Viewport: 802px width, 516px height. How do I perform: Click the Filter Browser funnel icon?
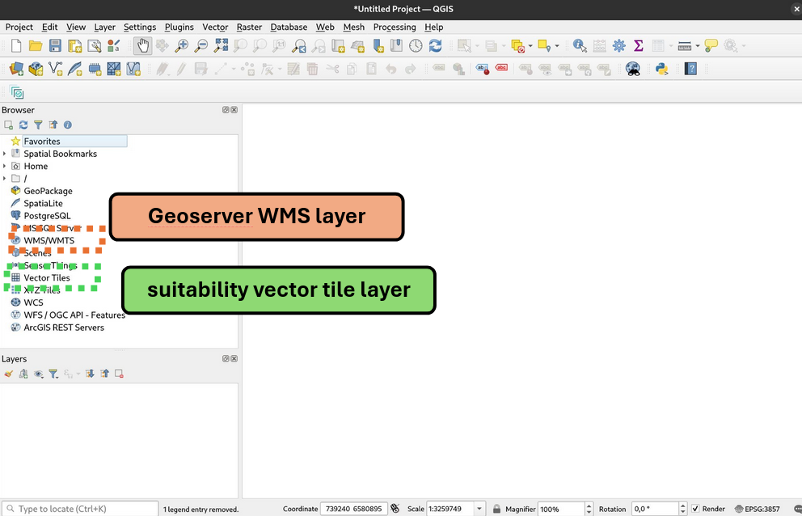[38, 125]
